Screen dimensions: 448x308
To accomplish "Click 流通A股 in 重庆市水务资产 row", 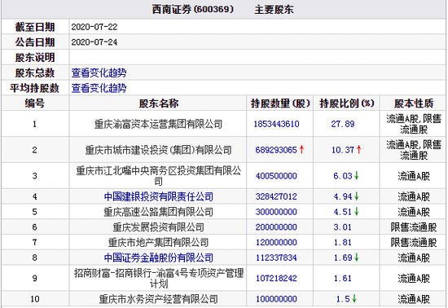I will [x=414, y=299].
